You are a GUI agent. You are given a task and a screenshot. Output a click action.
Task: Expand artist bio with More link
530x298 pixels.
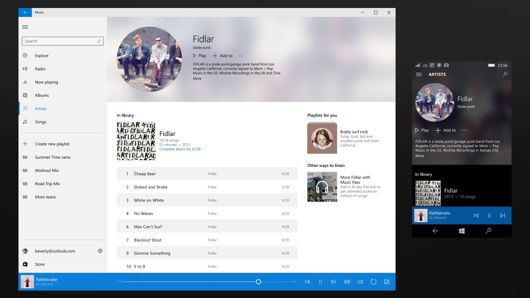[197, 79]
